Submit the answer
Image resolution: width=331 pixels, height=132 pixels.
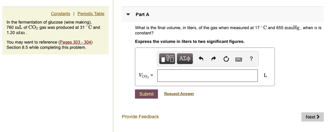[146, 94]
